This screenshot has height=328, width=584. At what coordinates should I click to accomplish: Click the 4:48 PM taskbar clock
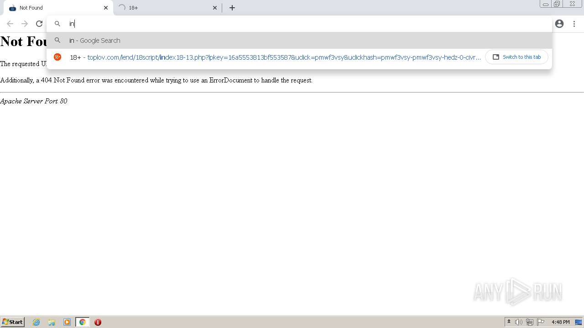(560, 322)
